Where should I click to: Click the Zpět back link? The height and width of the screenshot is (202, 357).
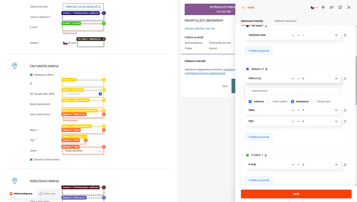point(225,86)
